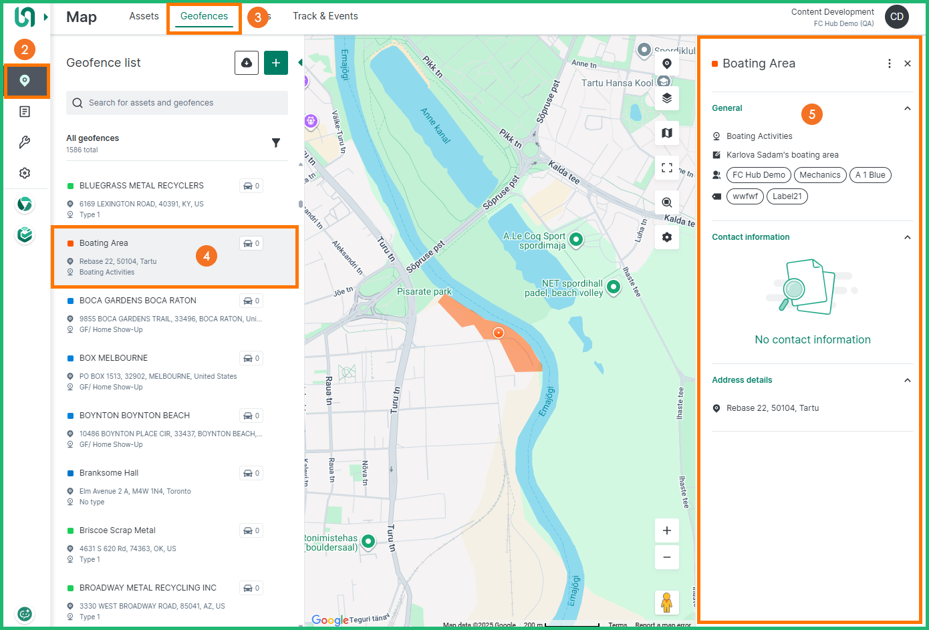Image resolution: width=929 pixels, height=630 pixels.
Task: Collapse the General section
Action: pos(907,108)
